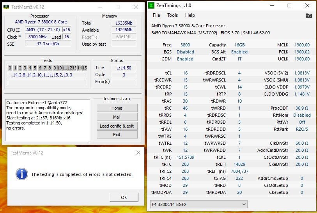Click the Home button in TestMem5
Viewport: 317px width, 213px height.
click(x=117, y=108)
